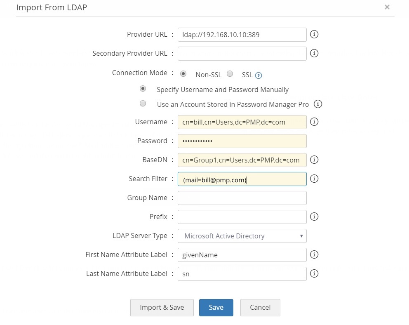
Task: Click the blue Save button
Action: point(216,307)
